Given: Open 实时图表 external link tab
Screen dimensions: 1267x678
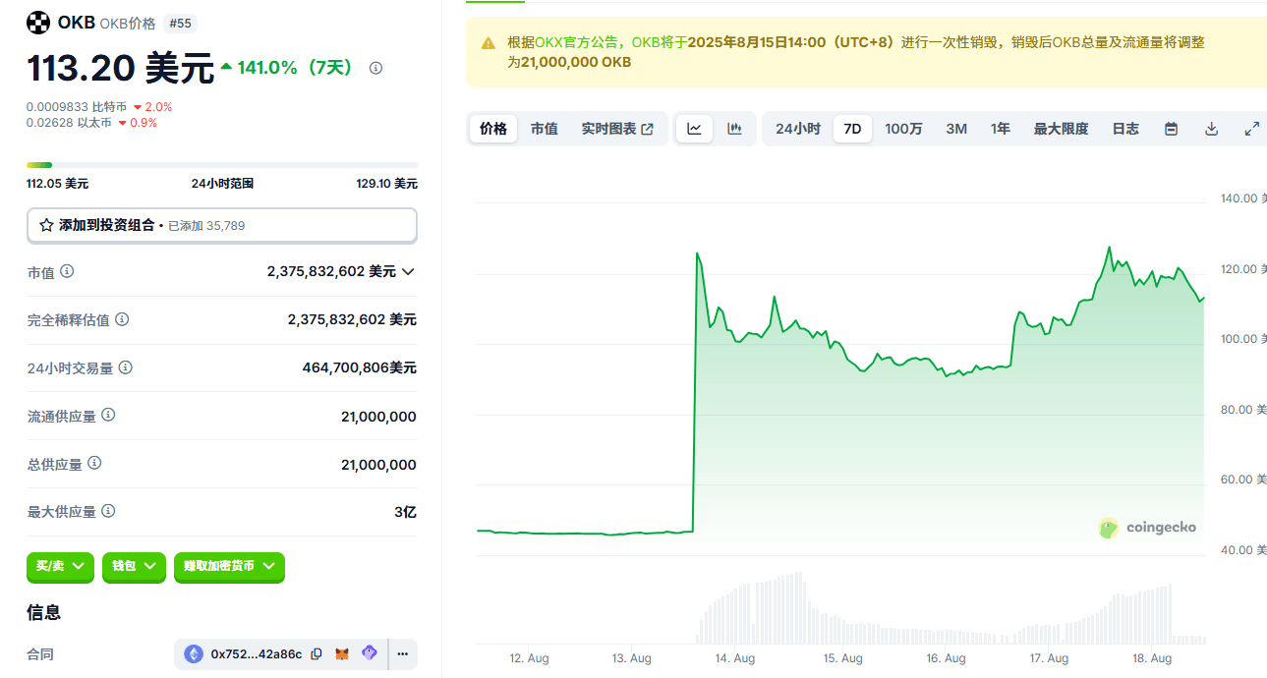Looking at the screenshot, I should 617,129.
